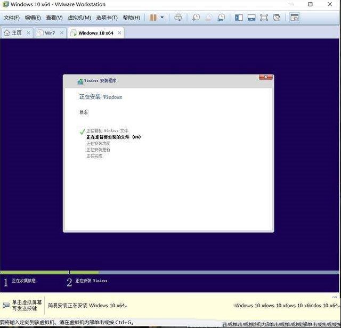The width and height of the screenshot is (341, 328).
Task: Click the green checkmark next to 正在复制
Action: pyautogui.click(x=82, y=132)
